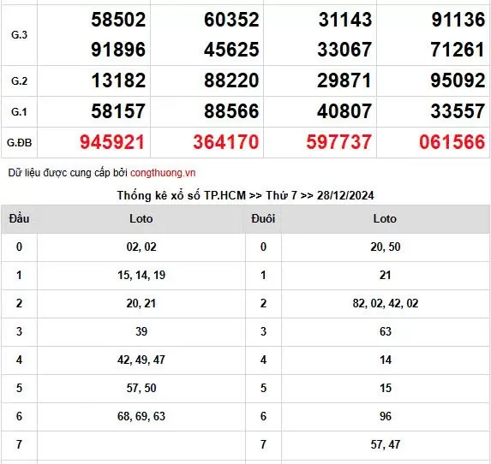Click loto cell 82, 02, 42, 02
This screenshot has width=491, height=464.
386,303
